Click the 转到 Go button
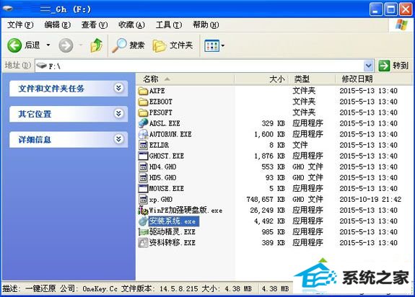This screenshot has width=415, height=297. pos(393,66)
